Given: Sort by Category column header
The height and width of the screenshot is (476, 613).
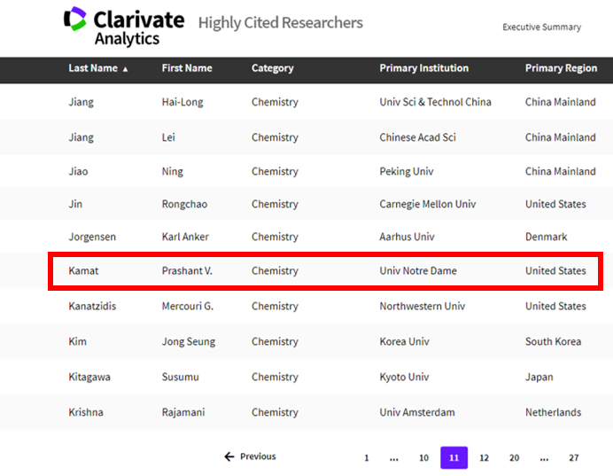Looking at the screenshot, I should pos(273,68).
